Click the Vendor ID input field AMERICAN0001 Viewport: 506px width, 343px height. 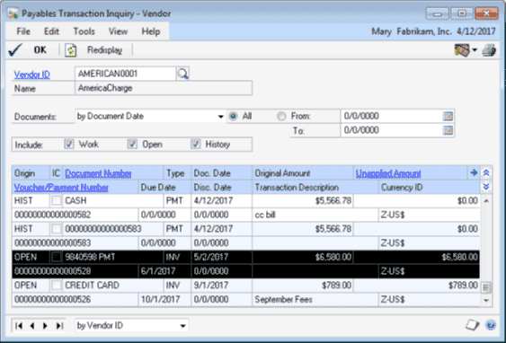tap(125, 74)
